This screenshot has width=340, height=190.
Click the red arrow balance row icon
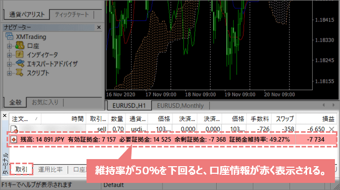pos(14,139)
